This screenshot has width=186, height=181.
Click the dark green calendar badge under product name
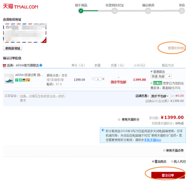24,80
